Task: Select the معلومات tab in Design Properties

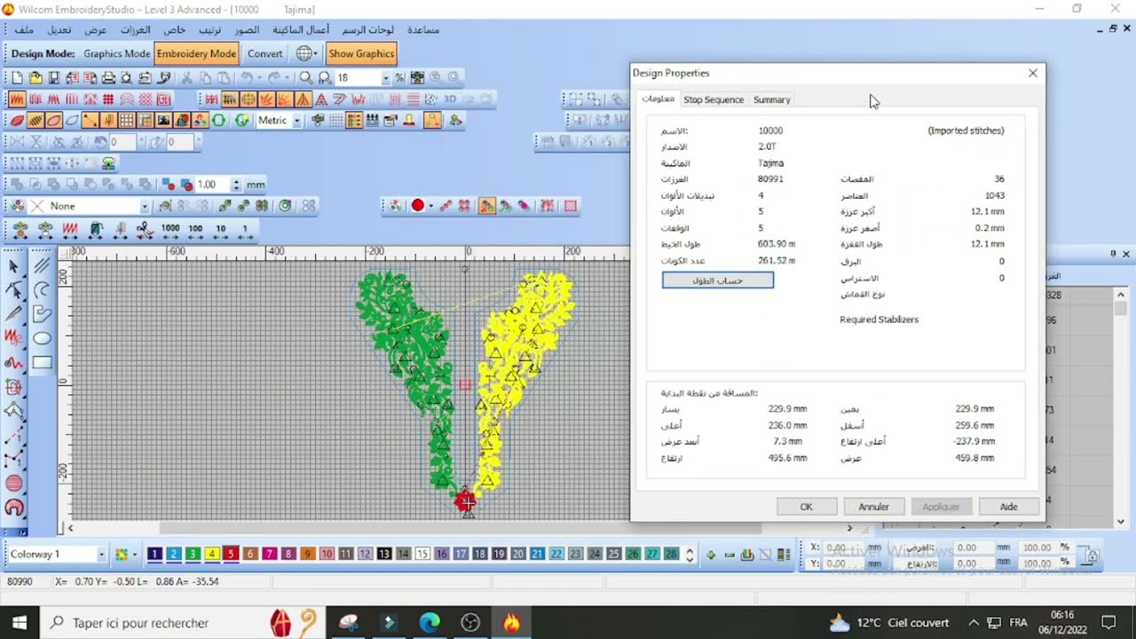Action: click(x=658, y=99)
